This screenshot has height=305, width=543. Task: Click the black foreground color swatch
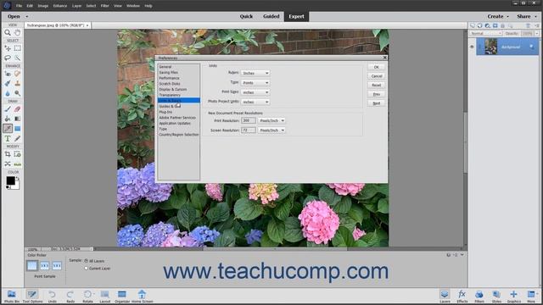coord(10,180)
